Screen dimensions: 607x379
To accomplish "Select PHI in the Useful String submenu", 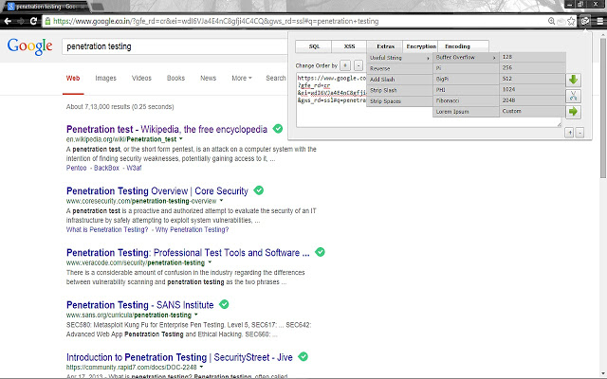I will click(466, 90).
